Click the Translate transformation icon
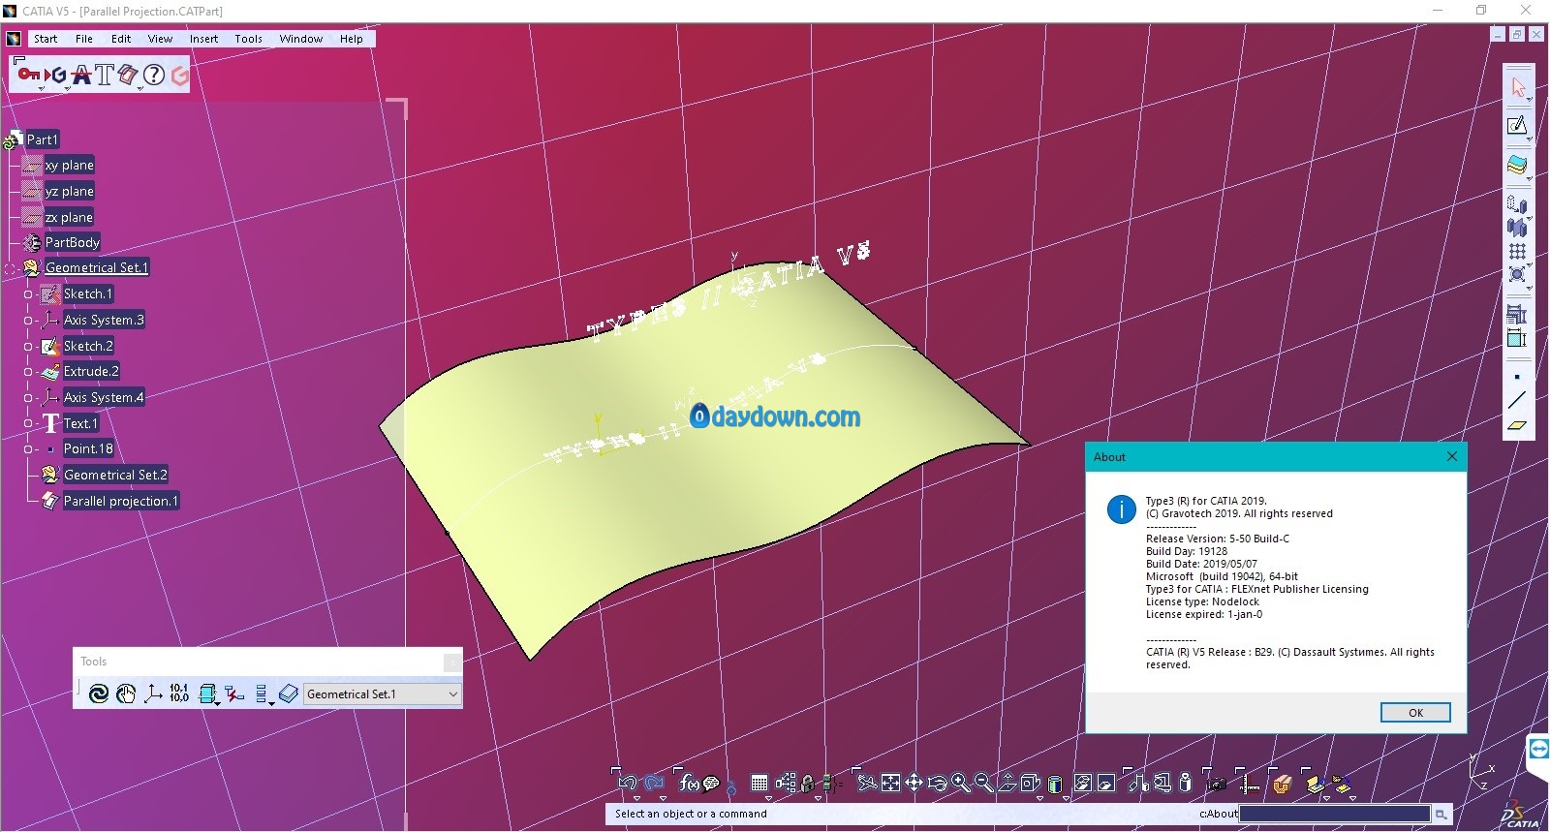 click(x=1517, y=204)
